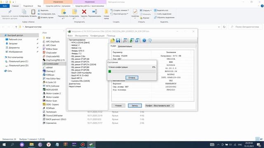
Task: Open the Конфигурация menu
Action: point(97,36)
